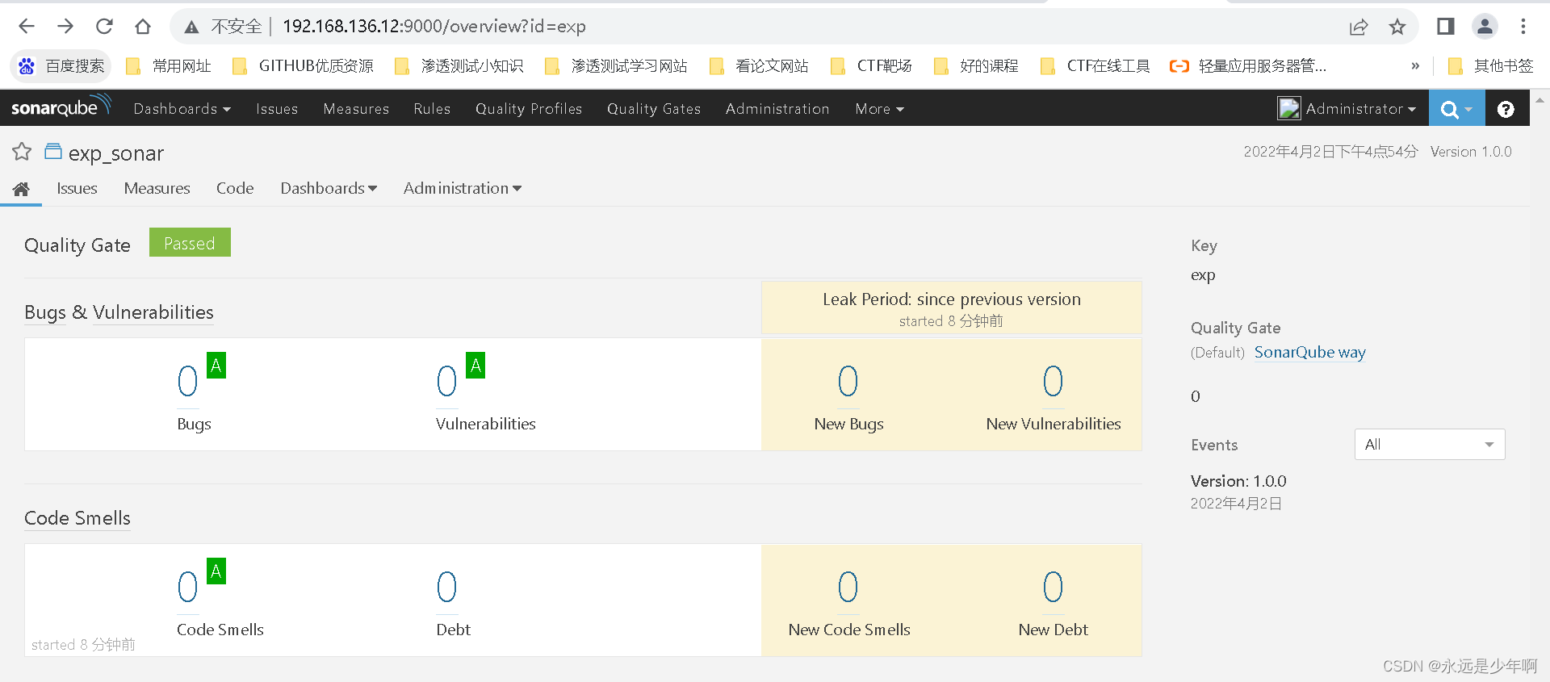
Task: Click the page scrollbar up arrow
Action: 1540,101
